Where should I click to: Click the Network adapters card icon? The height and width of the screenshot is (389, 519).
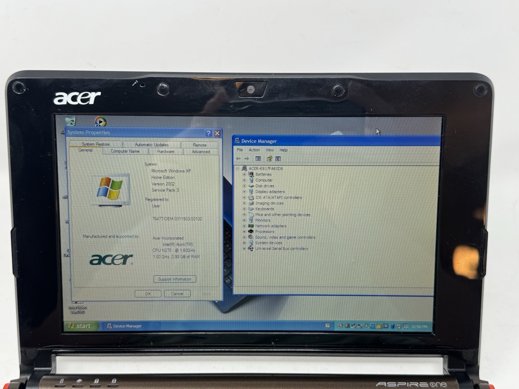(251, 226)
